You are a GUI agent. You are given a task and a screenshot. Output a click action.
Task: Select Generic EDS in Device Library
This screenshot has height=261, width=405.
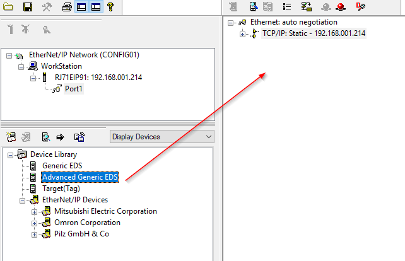tap(62, 166)
